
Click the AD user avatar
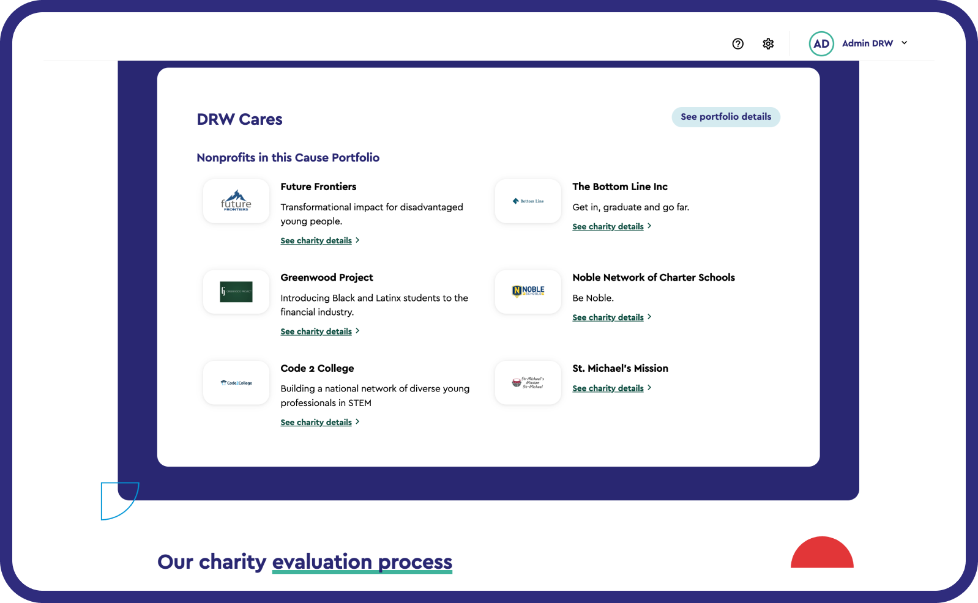click(821, 43)
